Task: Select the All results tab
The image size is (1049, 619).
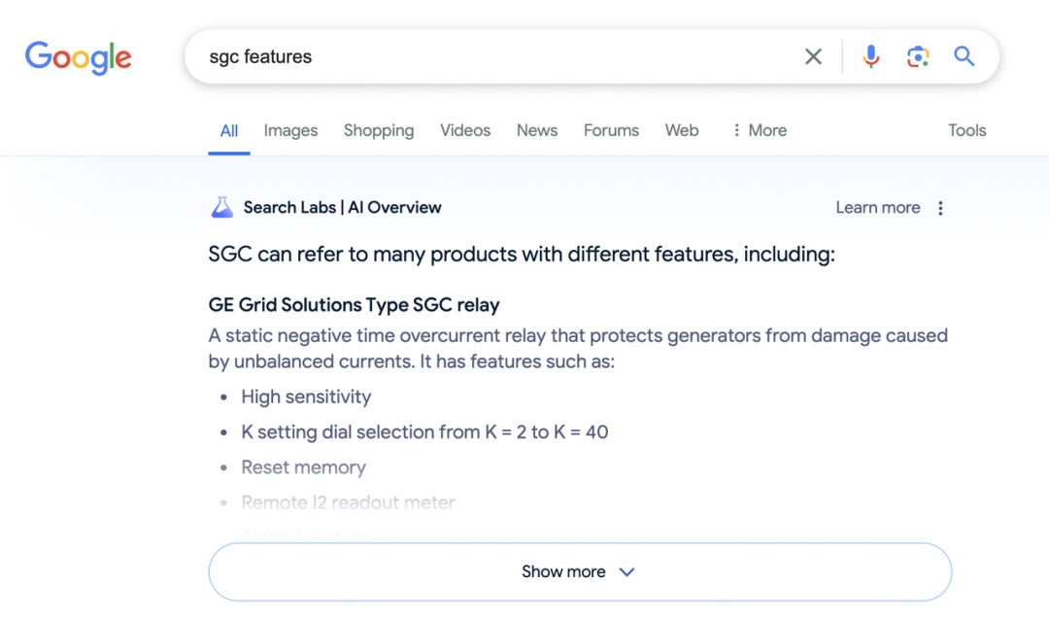Action: (229, 130)
